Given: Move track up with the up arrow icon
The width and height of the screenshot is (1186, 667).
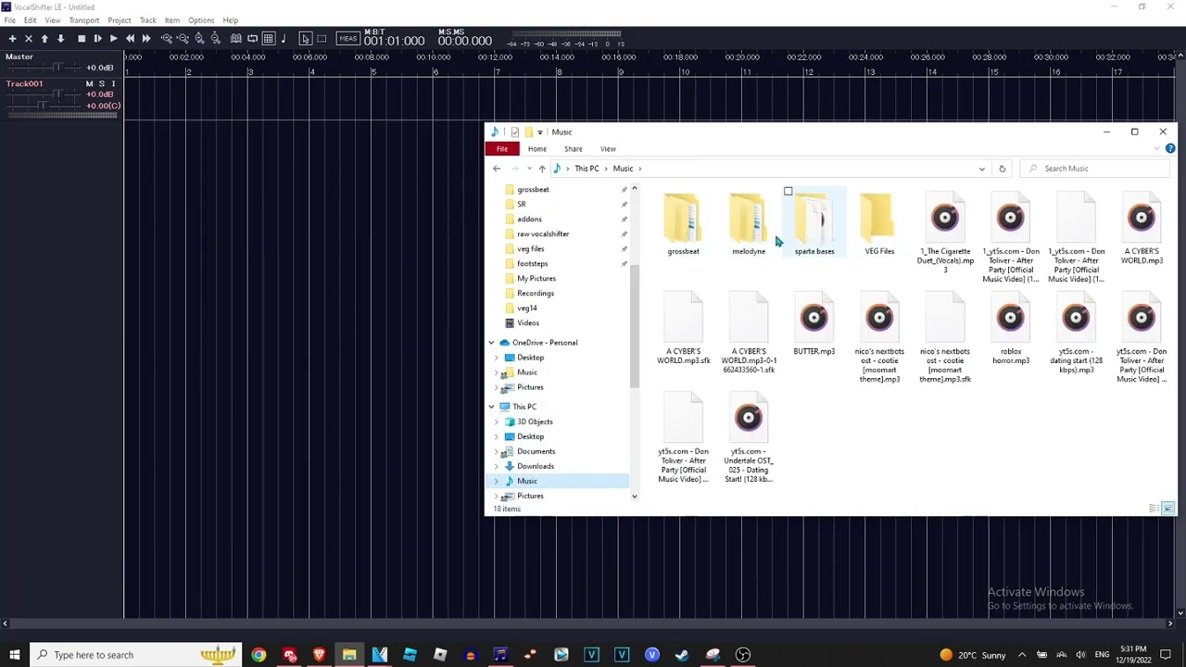Looking at the screenshot, I should pos(44,39).
